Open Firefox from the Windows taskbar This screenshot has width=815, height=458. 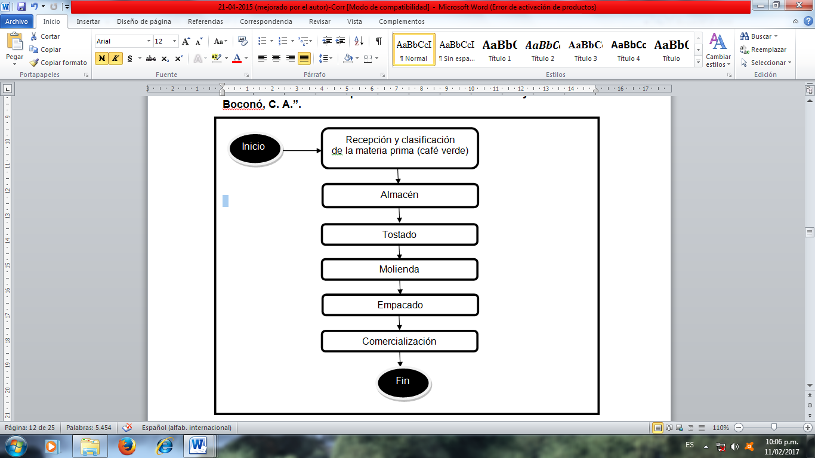[x=126, y=445]
